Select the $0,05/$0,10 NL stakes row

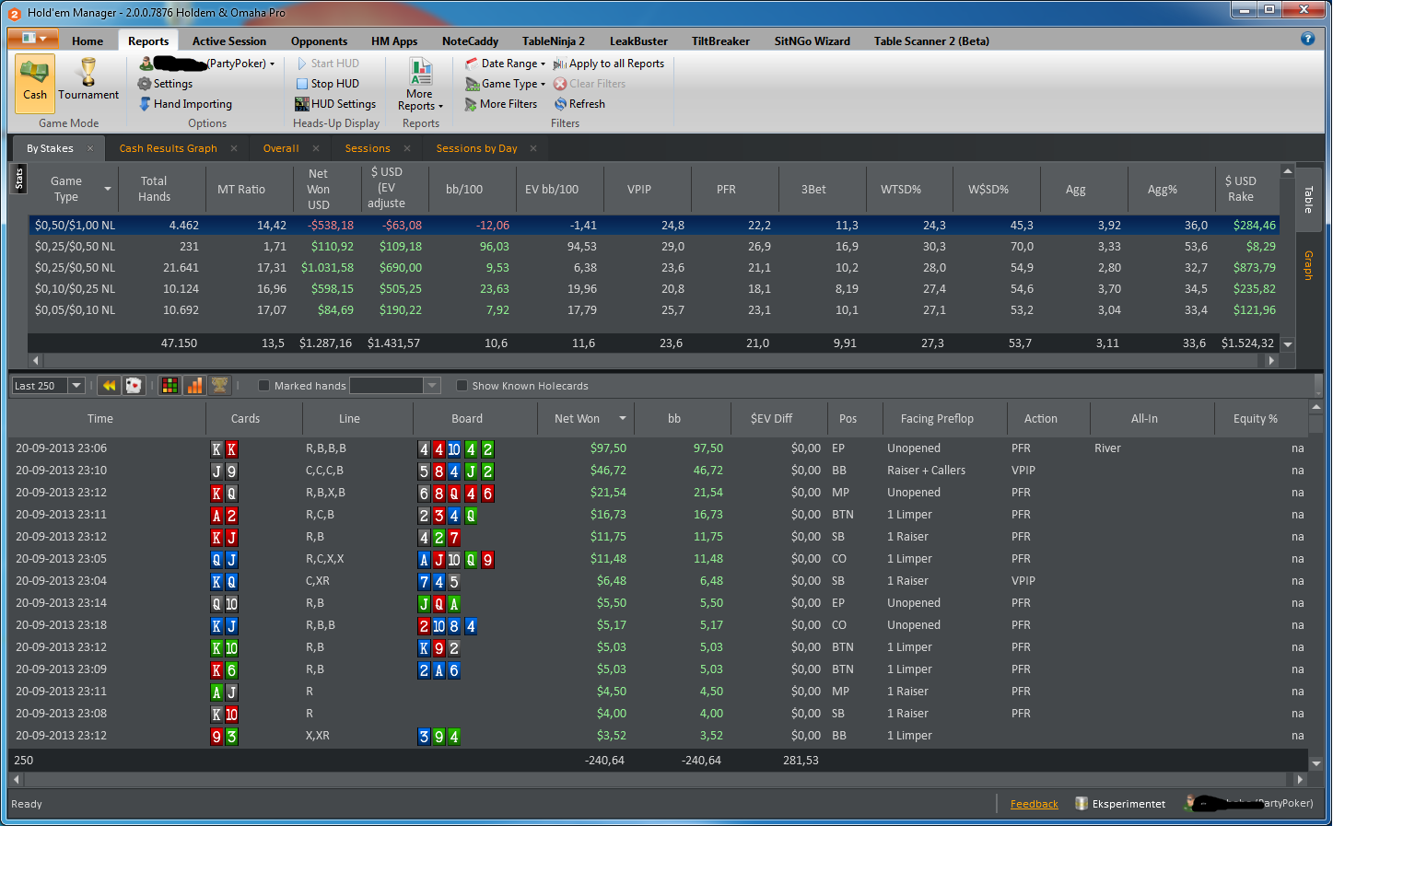(655, 310)
